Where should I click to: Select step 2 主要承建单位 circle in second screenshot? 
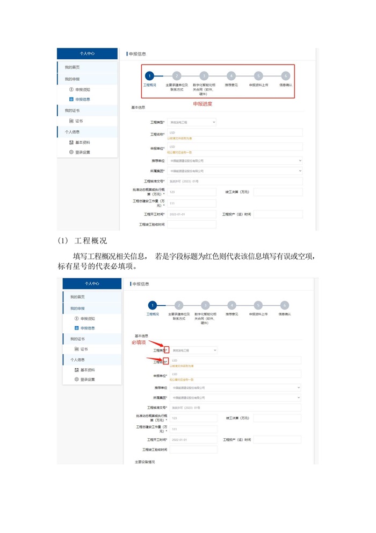(x=179, y=305)
